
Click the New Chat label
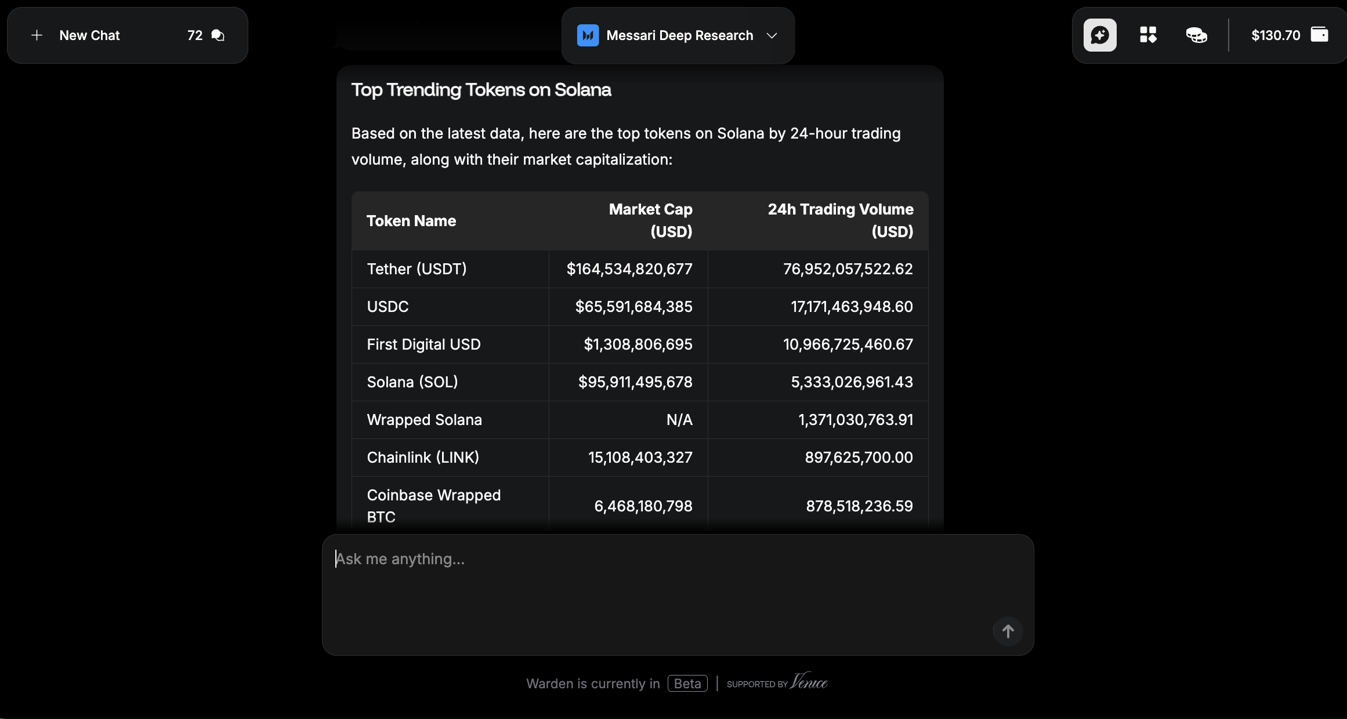coord(89,35)
